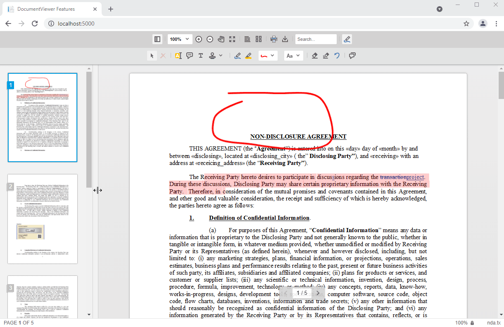Open the 100% zoom level dropdown
This screenshot has height=327, width=504.
(180, 39)
